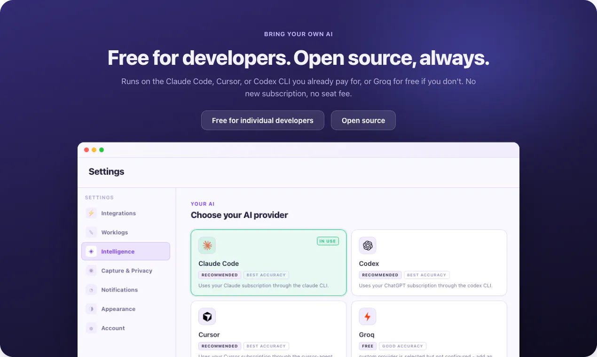Click the red close window dot
The image size is (597, 357).
(x=86, y=150)
